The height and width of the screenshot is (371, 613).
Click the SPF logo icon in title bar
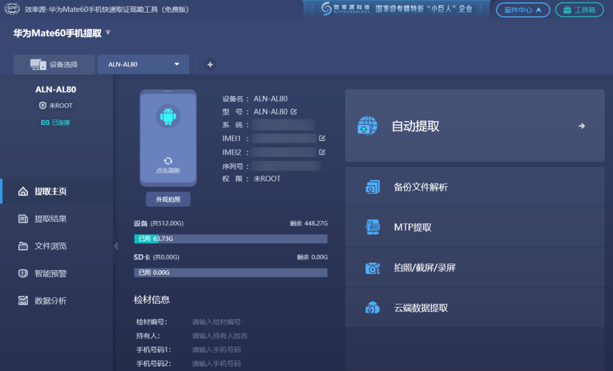12,8
